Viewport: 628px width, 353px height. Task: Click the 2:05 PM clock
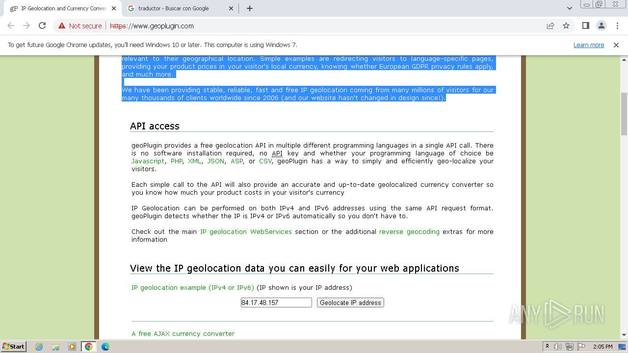[602, 347]
